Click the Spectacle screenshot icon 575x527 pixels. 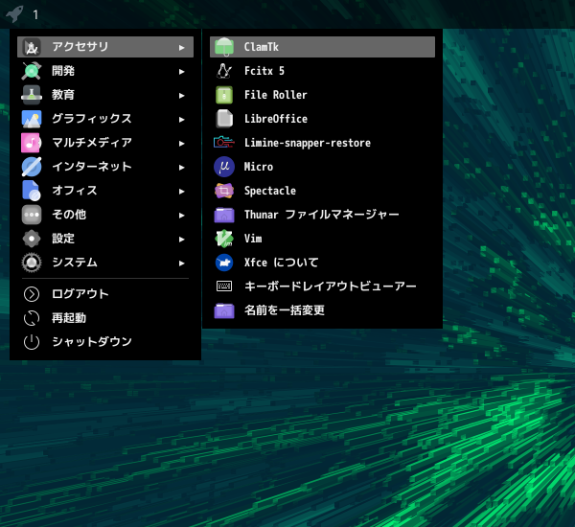point(224,191)
